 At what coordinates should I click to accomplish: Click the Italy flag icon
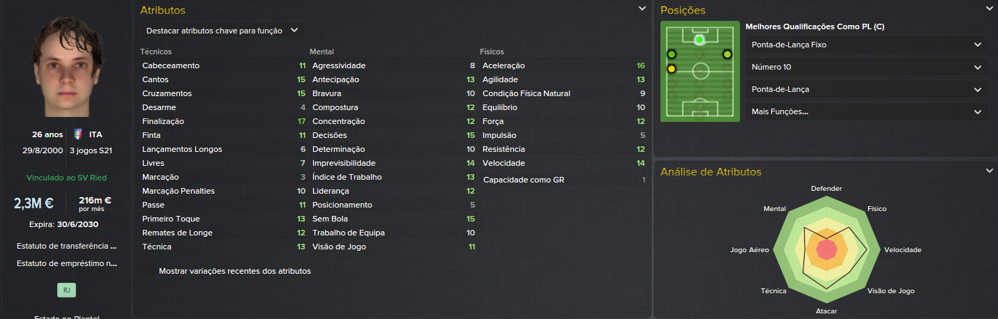click(77, 134)
